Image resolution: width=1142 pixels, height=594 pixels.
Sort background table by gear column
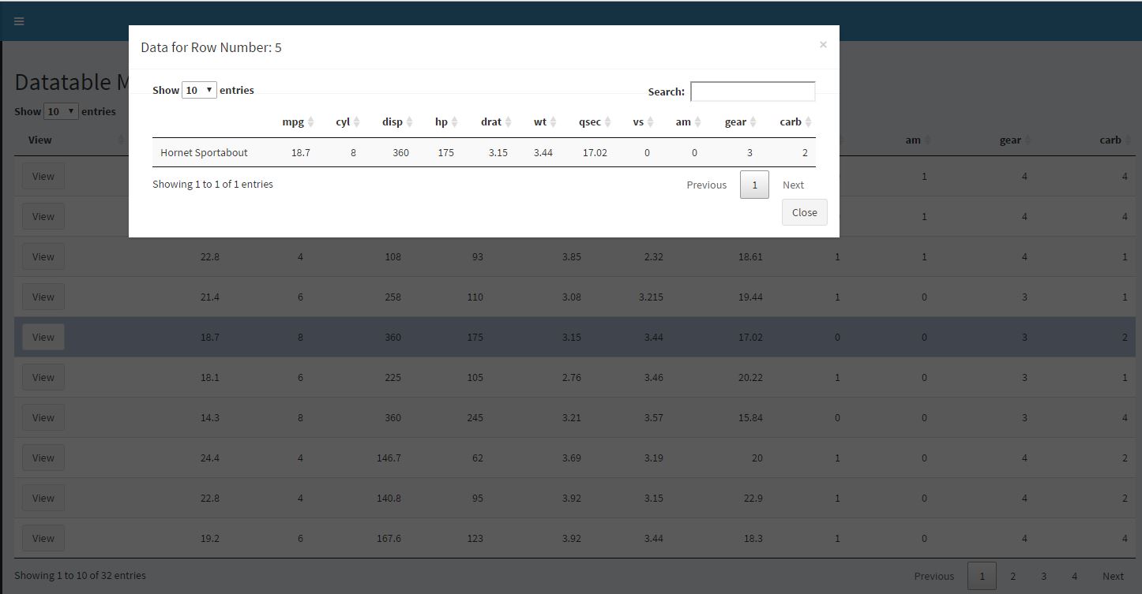1016,140
